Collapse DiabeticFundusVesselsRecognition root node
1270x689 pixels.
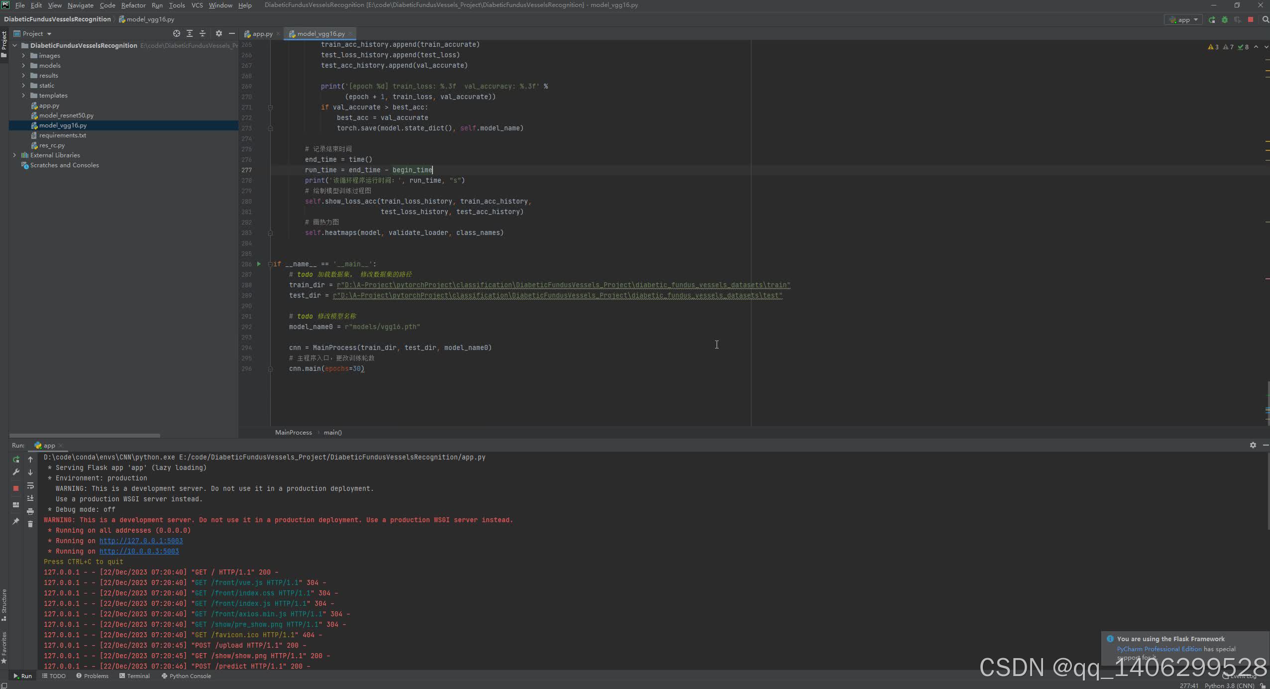click(14, 45)
